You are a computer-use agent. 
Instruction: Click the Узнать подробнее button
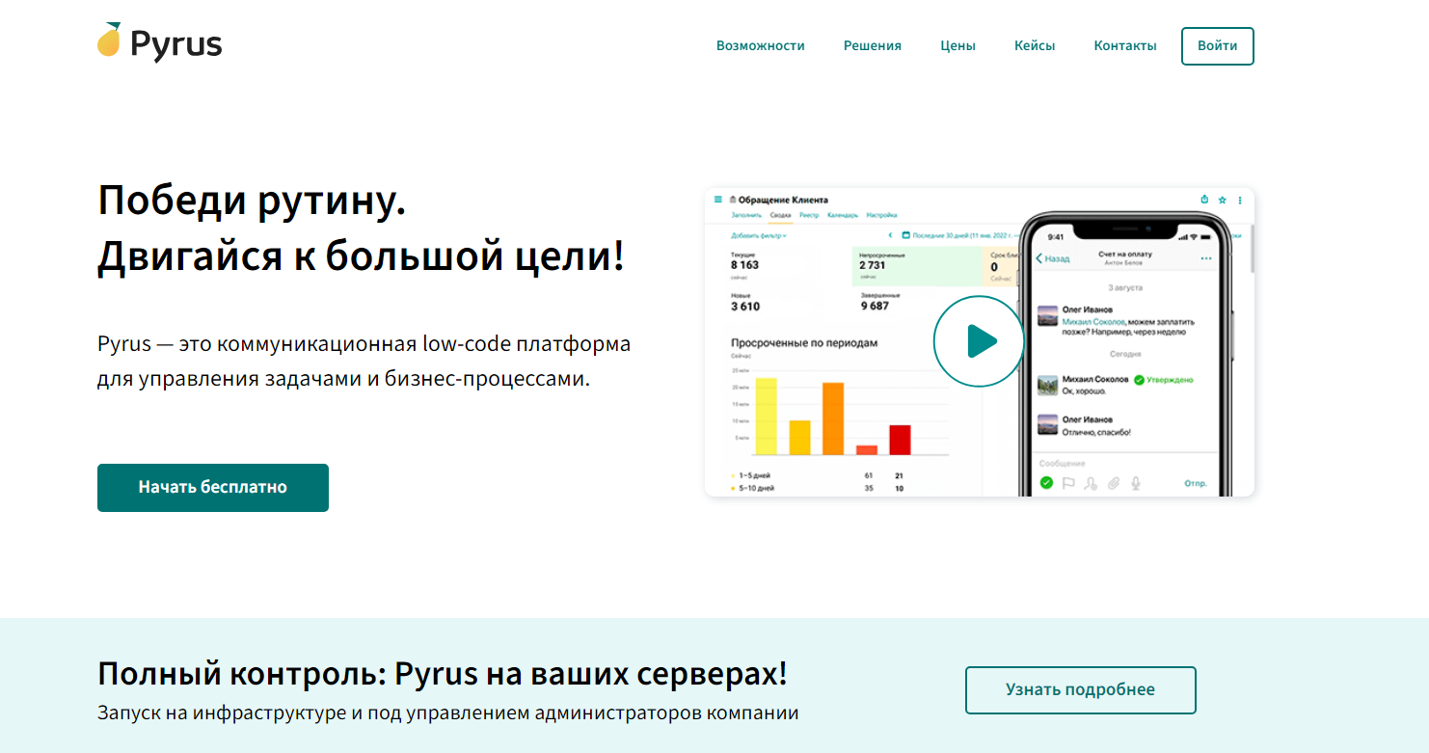[1081, 690]
